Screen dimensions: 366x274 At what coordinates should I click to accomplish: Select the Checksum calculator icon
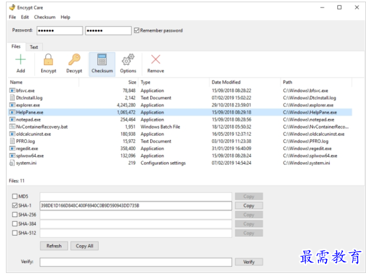click(x=102, y=60)
